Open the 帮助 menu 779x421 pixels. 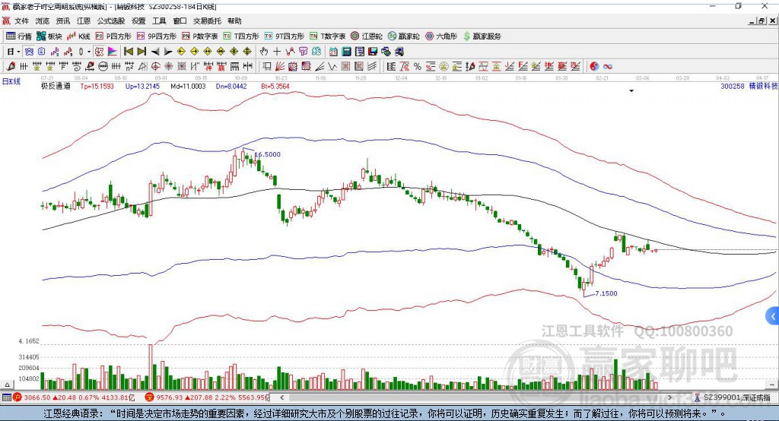(x=234, y=21)
